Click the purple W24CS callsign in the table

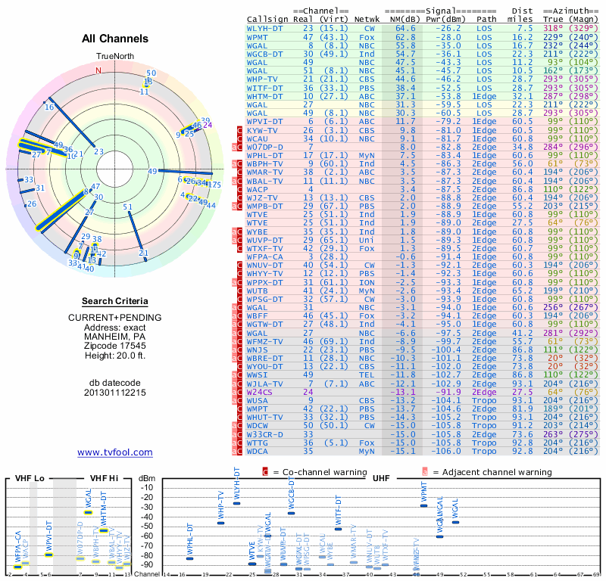(259, 392)
